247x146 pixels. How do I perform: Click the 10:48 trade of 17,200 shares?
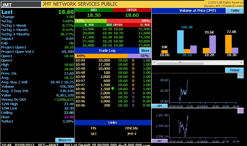[113, 65]
